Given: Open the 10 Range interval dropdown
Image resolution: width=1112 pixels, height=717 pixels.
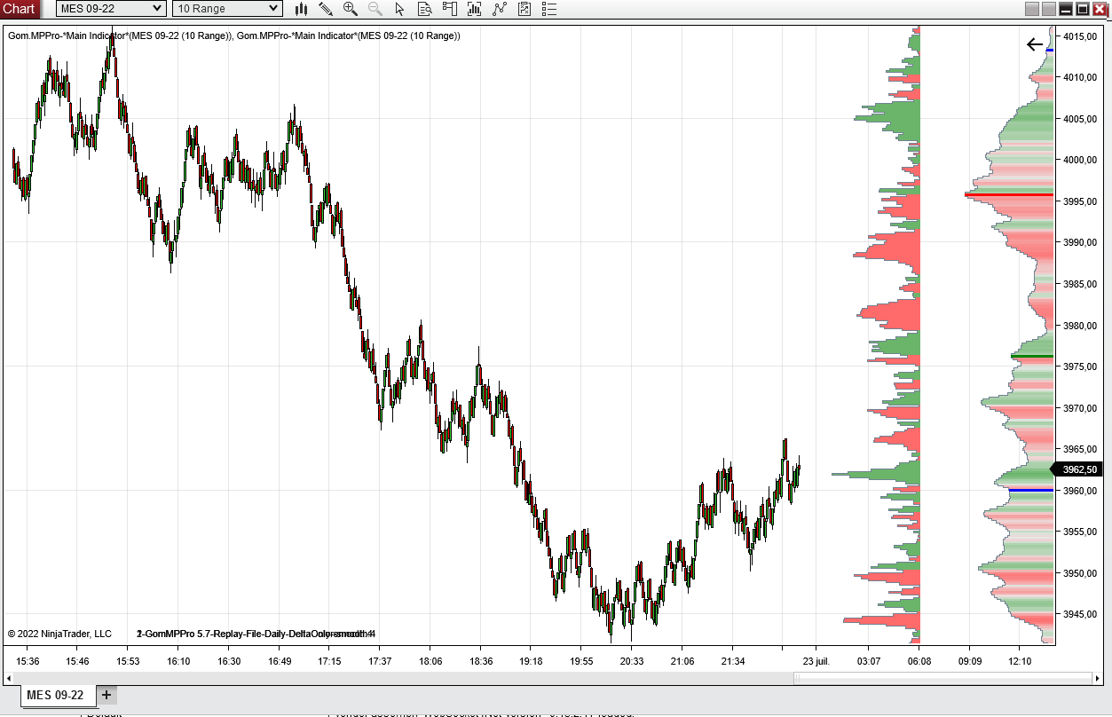Looking at the screenshot, I should pyautogui.click(x=227, y=9).
